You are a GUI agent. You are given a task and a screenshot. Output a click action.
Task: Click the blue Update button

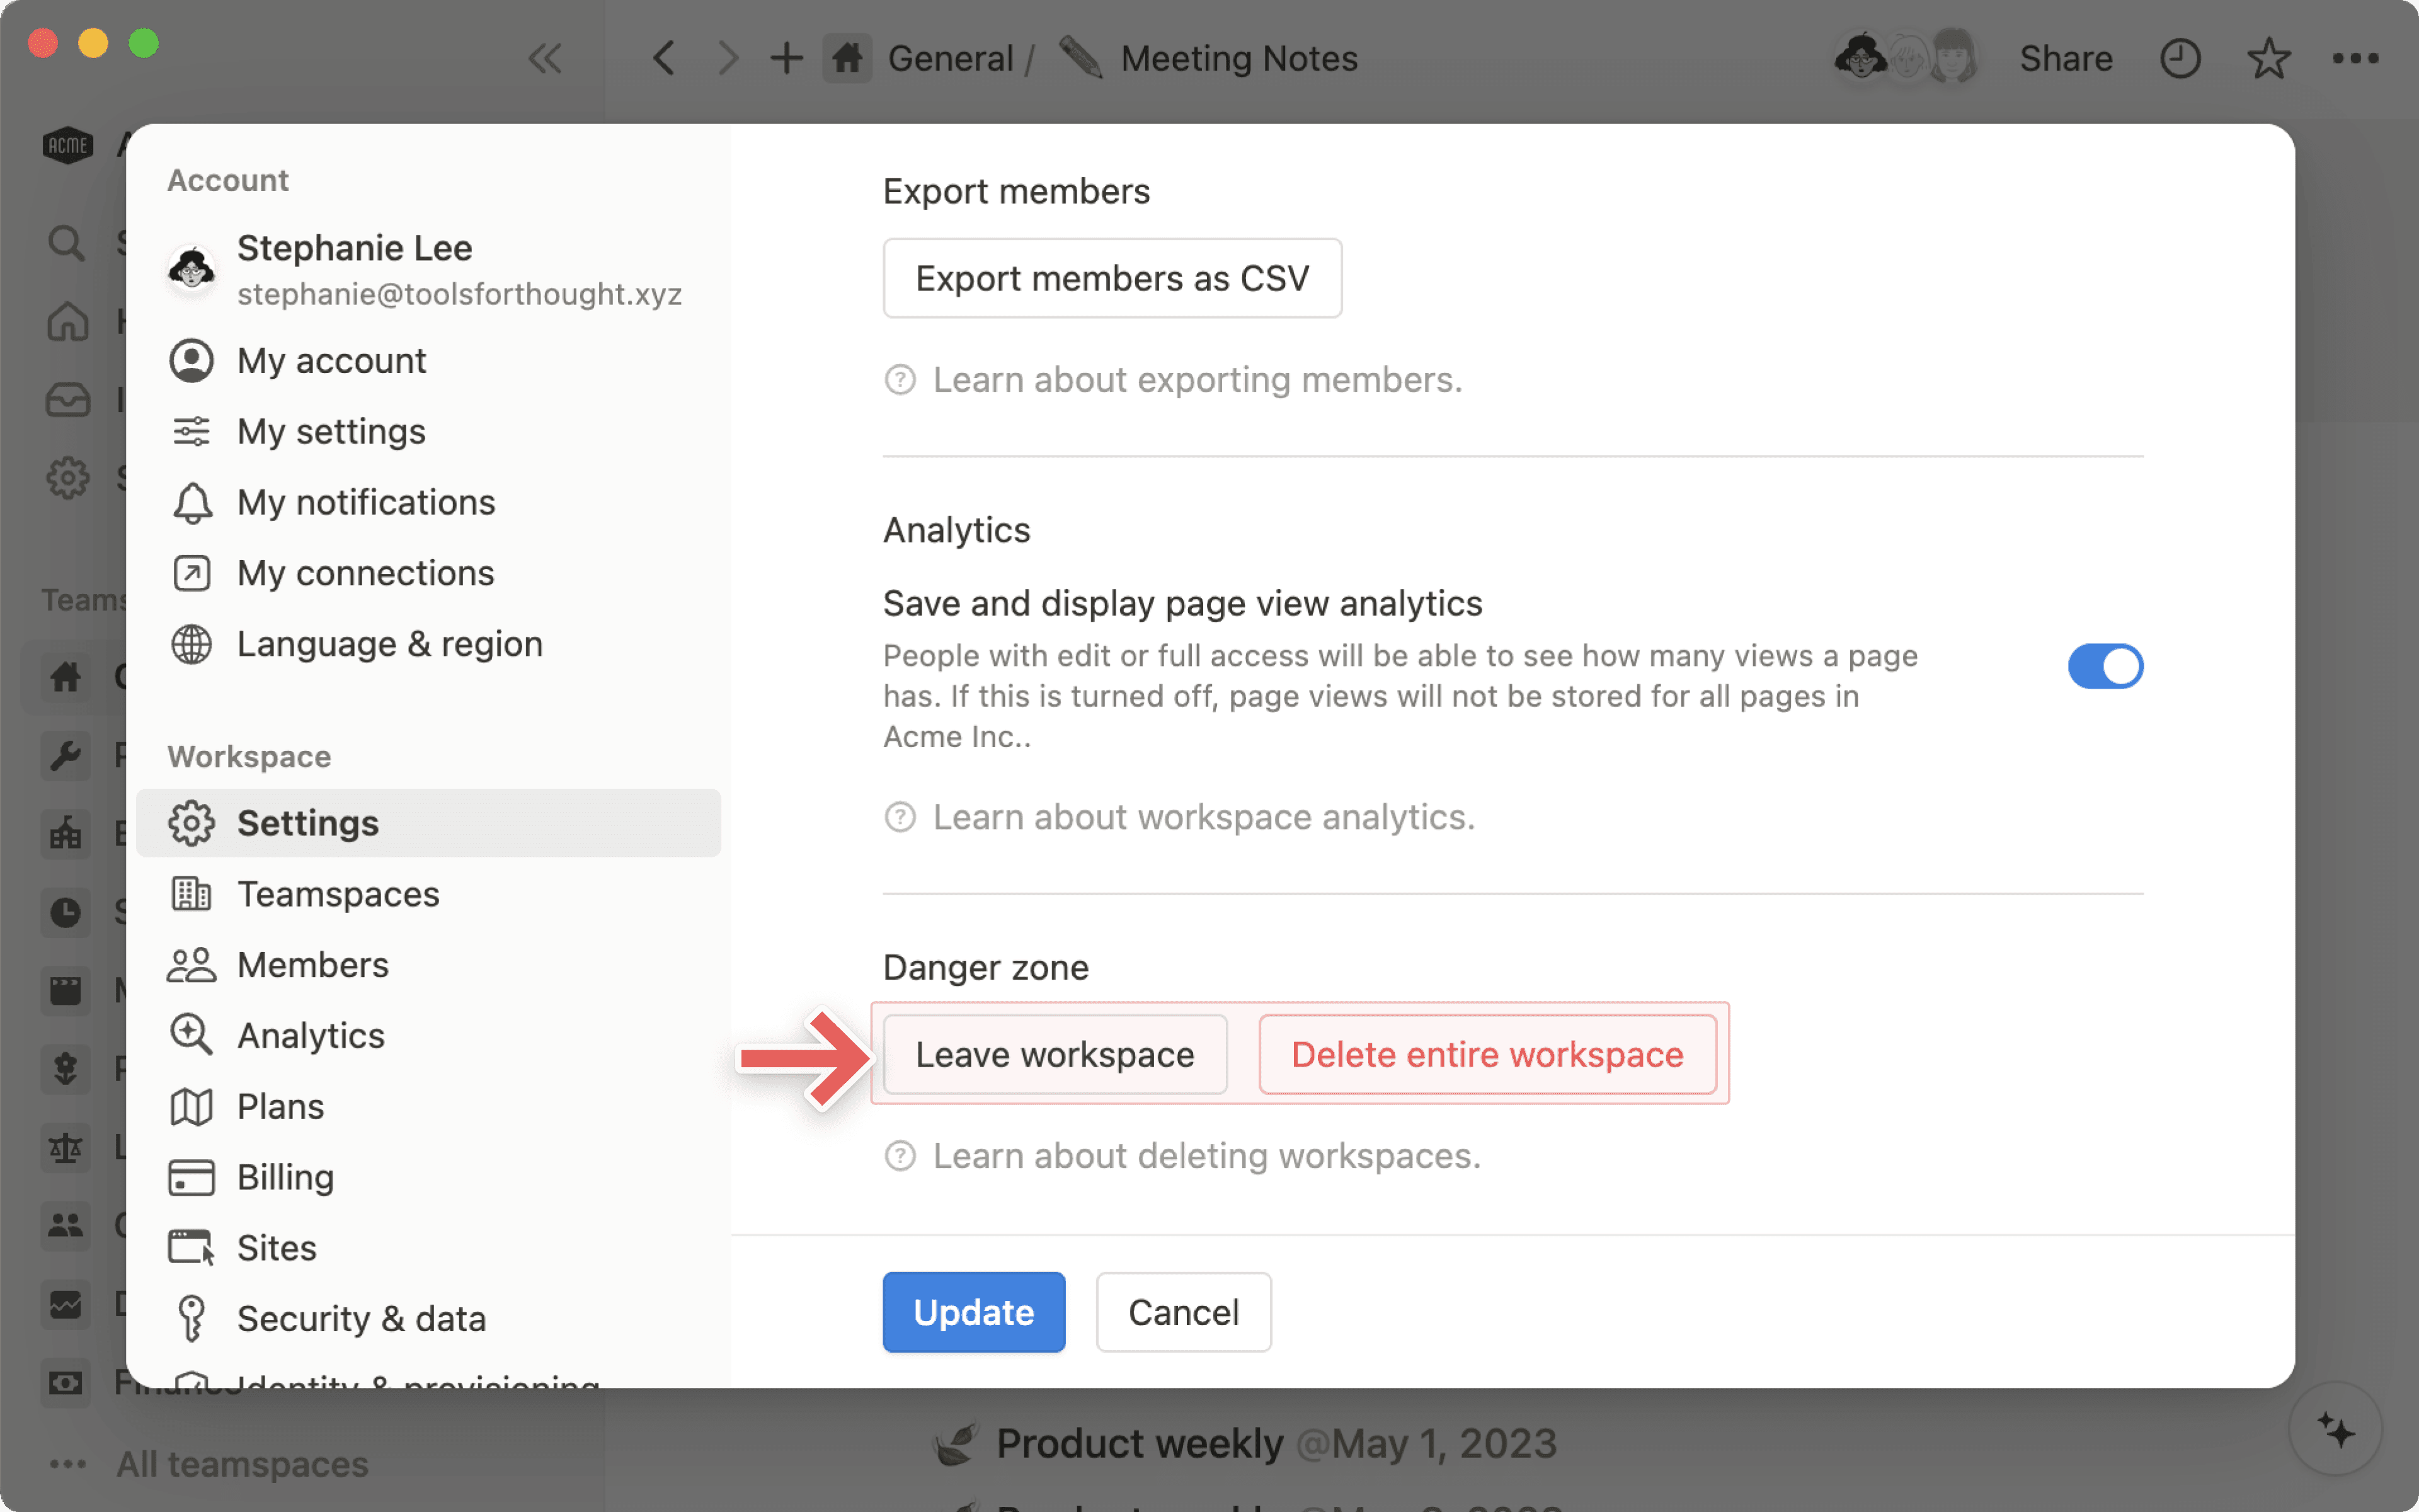(973, 1312)
